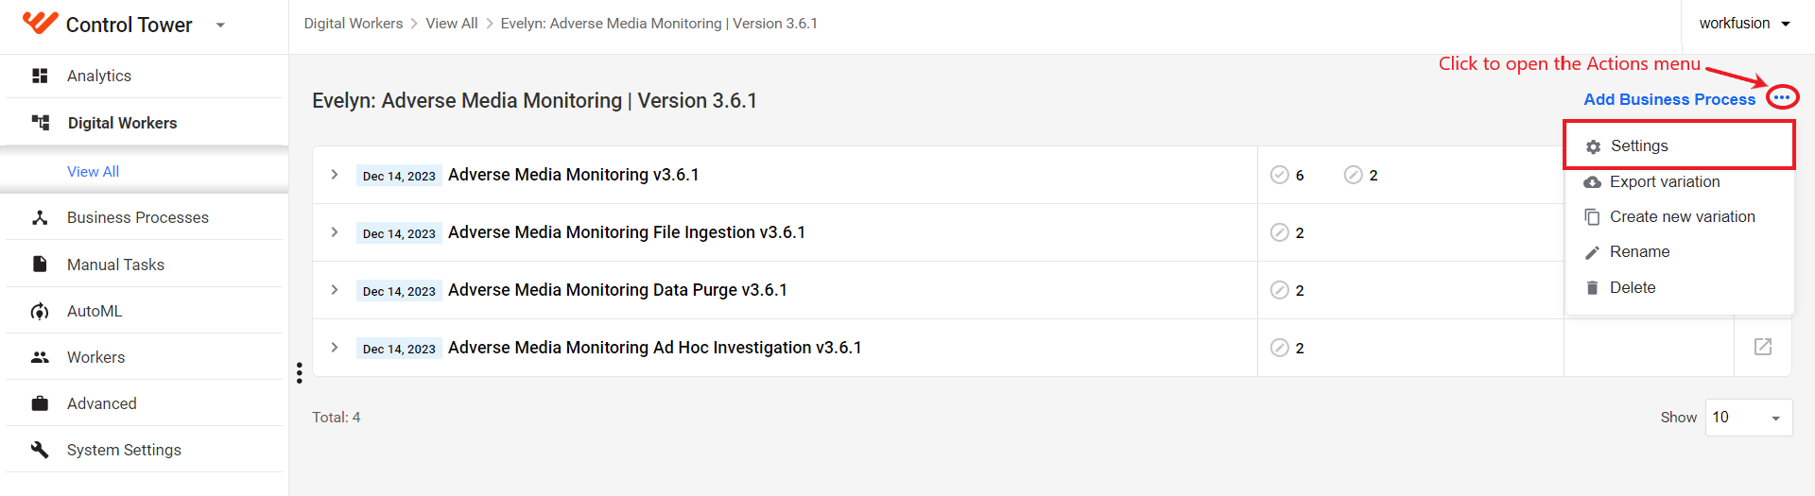Click the Business Processes sidebar icon
This screenshot has width=1815, height=496.
point(40,217)
